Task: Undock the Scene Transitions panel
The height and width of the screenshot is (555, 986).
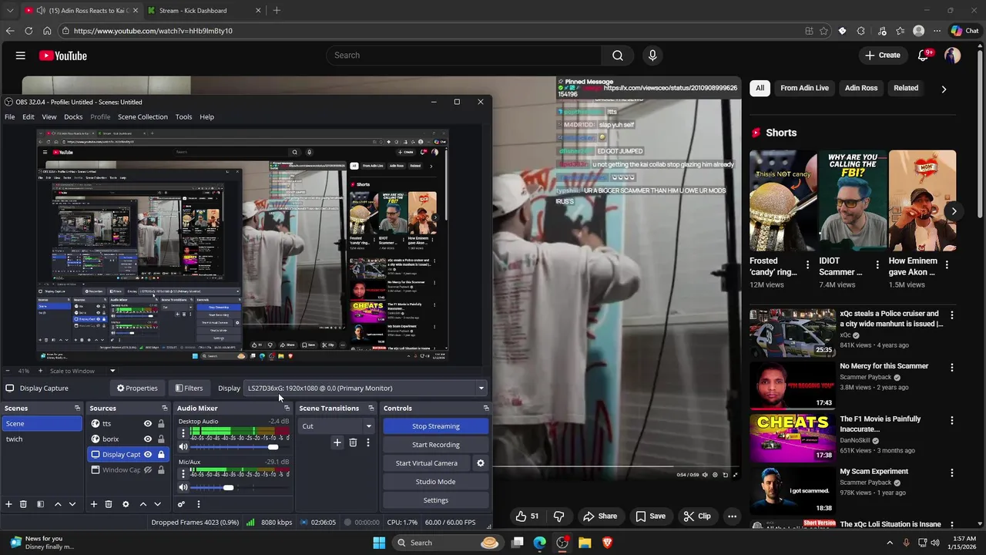Action: click(x=371, y=408)
